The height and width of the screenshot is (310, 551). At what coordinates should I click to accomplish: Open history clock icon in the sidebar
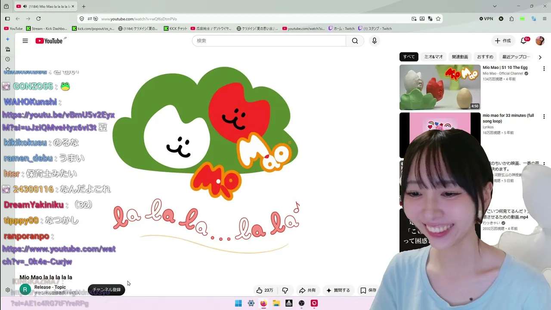coord(7,59)
